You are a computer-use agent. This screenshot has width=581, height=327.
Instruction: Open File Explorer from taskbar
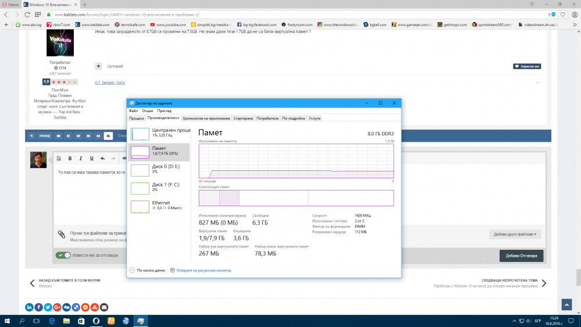click(66, 321)
